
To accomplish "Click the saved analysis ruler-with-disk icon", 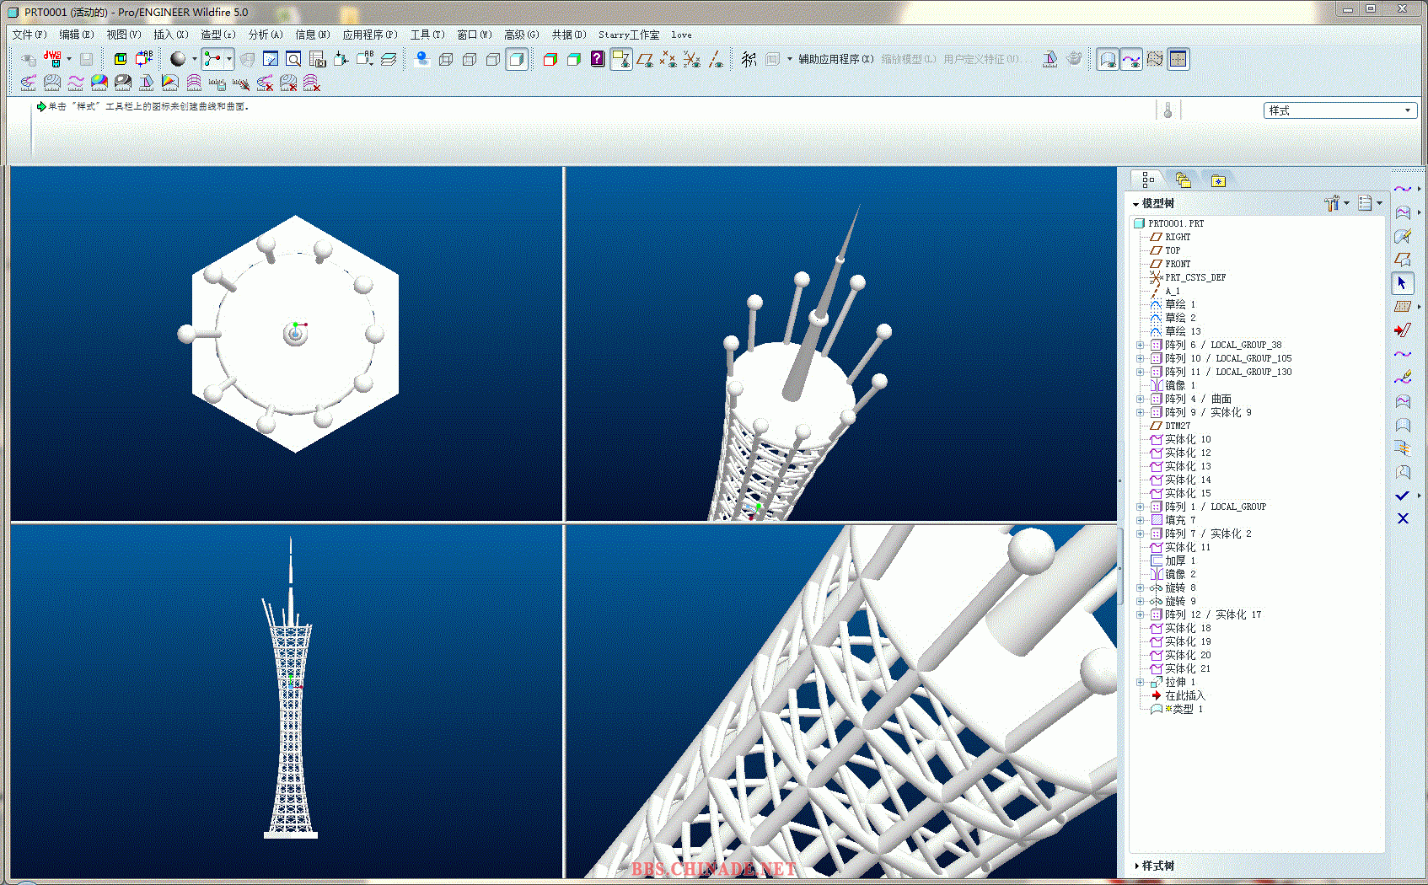I will click(217, 83).
